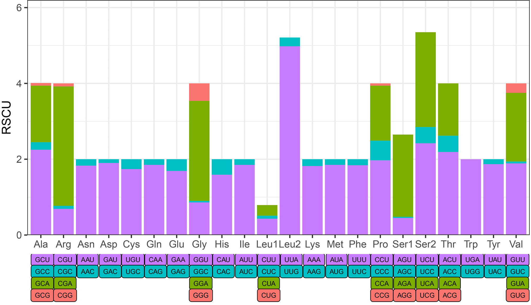Click the CCA codon label
The image size is (531, 305).
click(x=382, y=284)
